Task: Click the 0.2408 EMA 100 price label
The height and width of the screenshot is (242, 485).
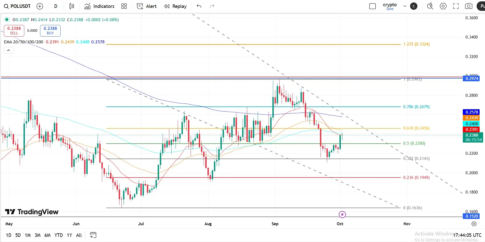Action: click(x=472, y=124)
